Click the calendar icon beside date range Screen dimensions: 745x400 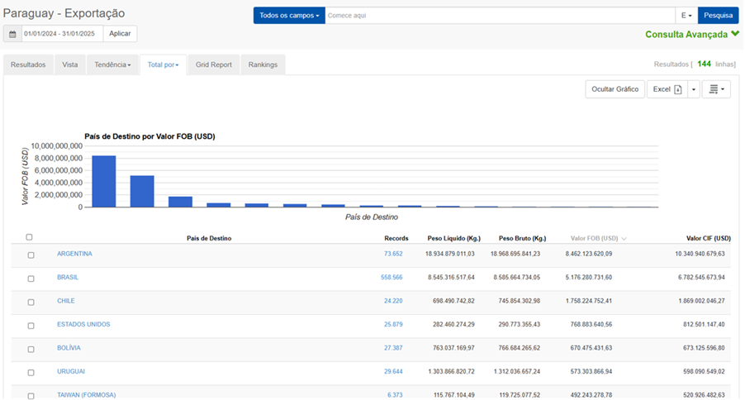coord(12,34)
